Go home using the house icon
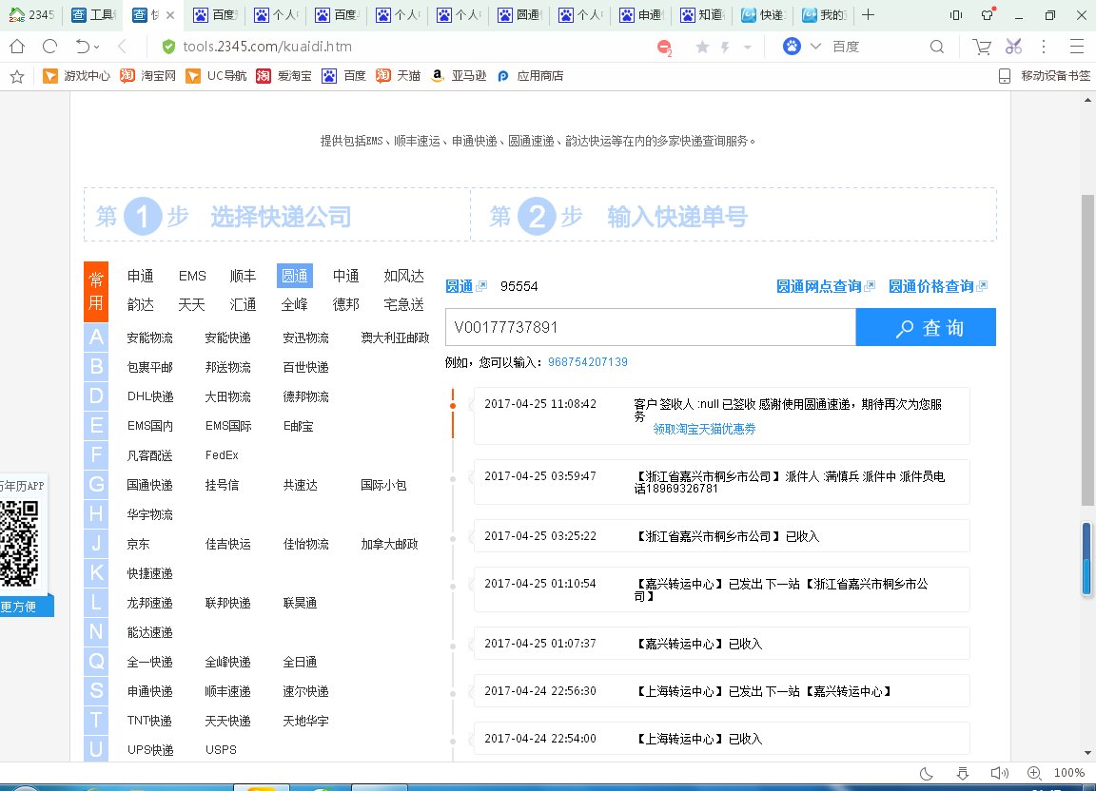Image resolution: width=1096 pixels, height=791 pixels. click(x=15, y=46)
